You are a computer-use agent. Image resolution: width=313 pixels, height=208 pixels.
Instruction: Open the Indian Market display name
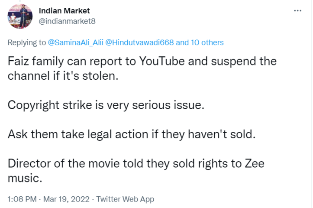coord(65,10)
